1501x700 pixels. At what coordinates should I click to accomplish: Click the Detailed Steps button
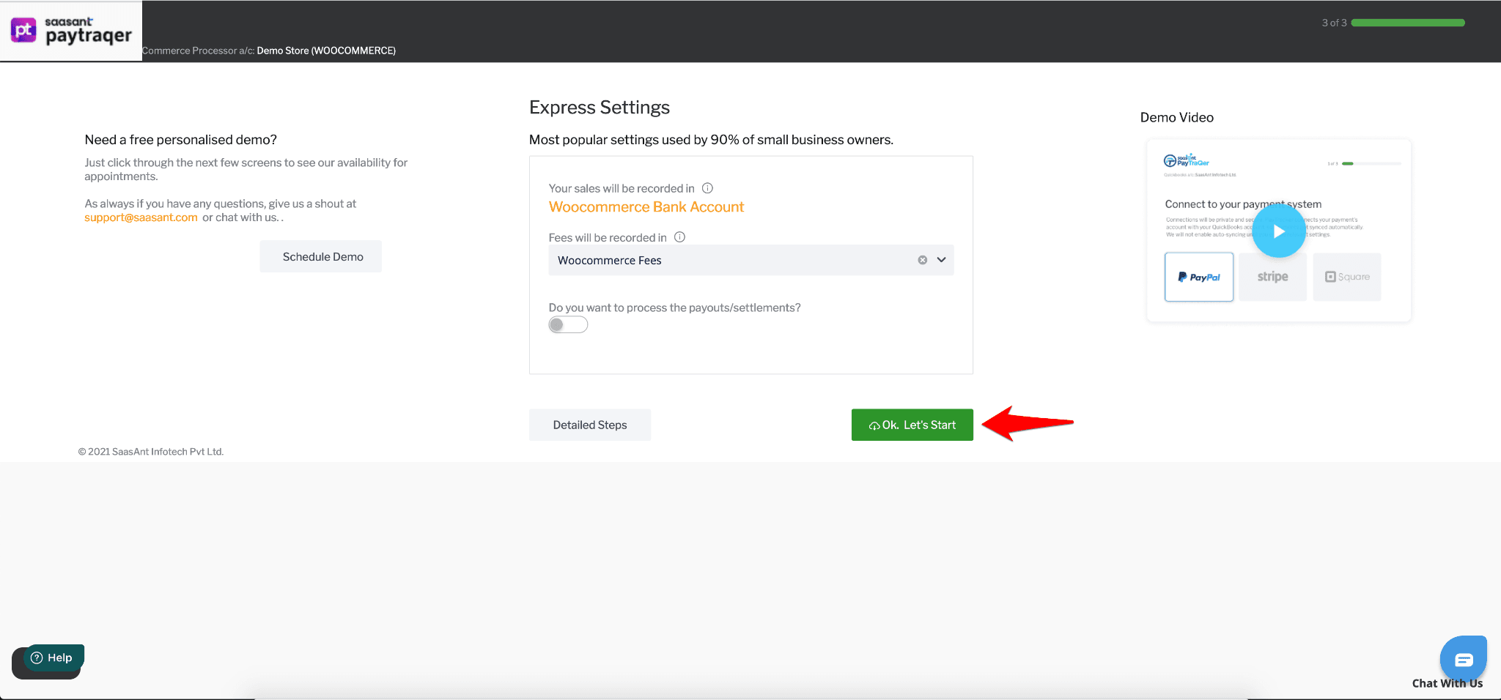pos(590,425)
